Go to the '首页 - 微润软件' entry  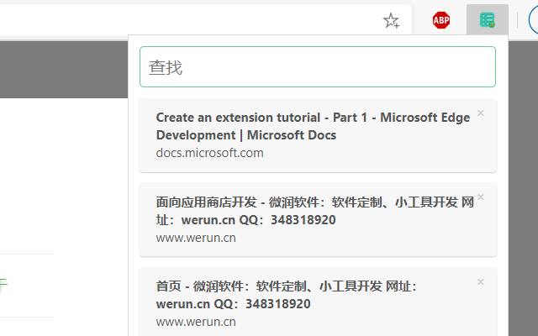coord(286,286)
